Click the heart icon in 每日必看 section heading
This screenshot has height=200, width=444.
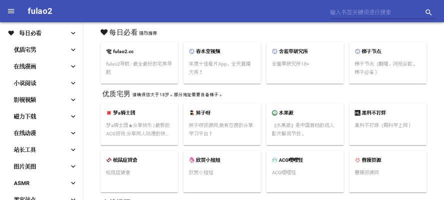104,32
